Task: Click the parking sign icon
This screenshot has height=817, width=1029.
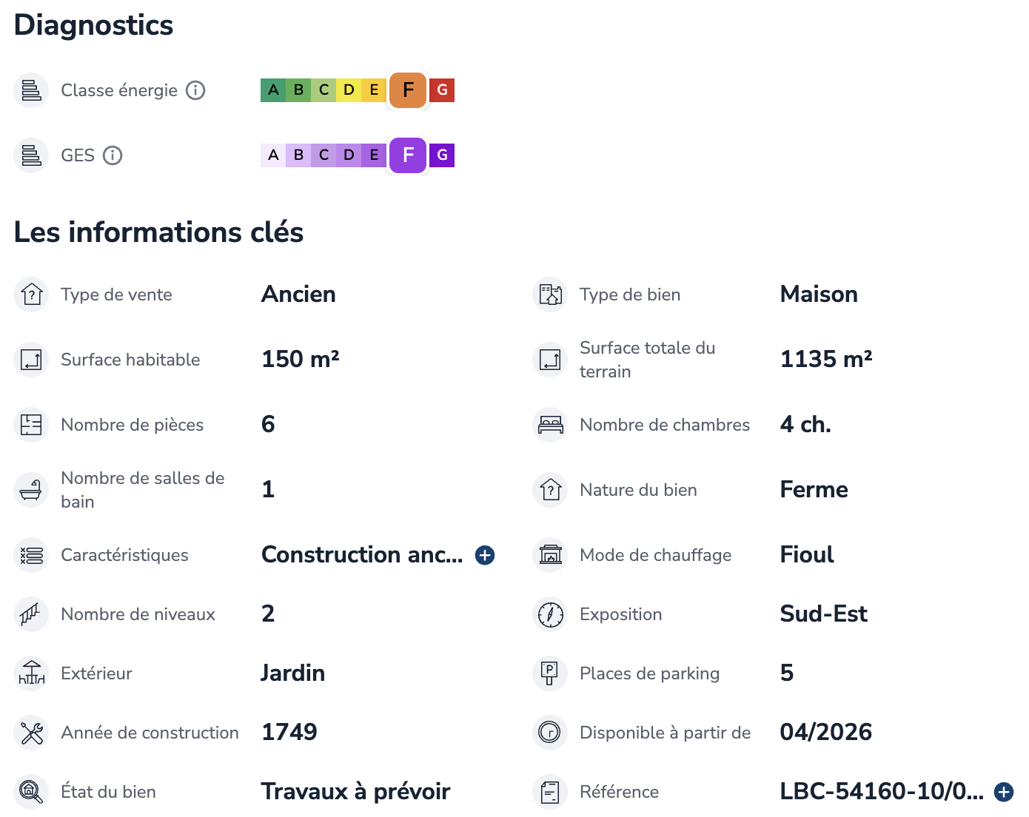Action: pos(550,673)
